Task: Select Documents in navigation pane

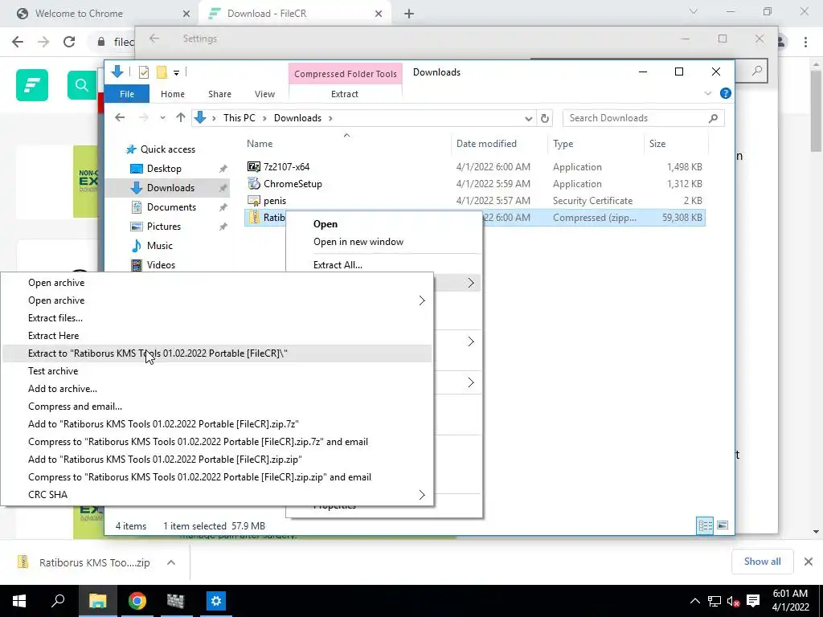Action: coord(171,207)
